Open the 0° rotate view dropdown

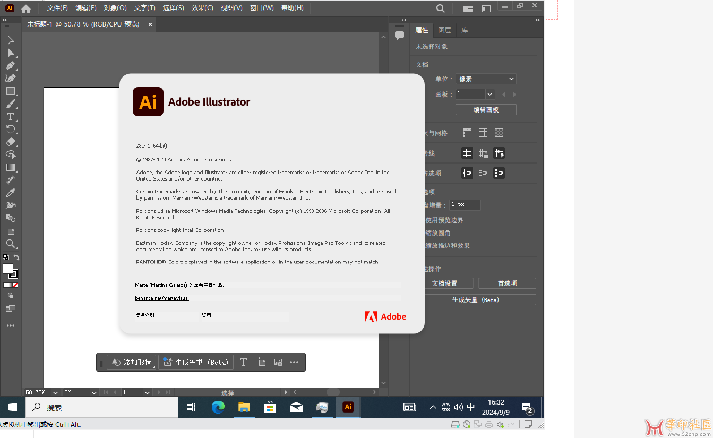94,392
